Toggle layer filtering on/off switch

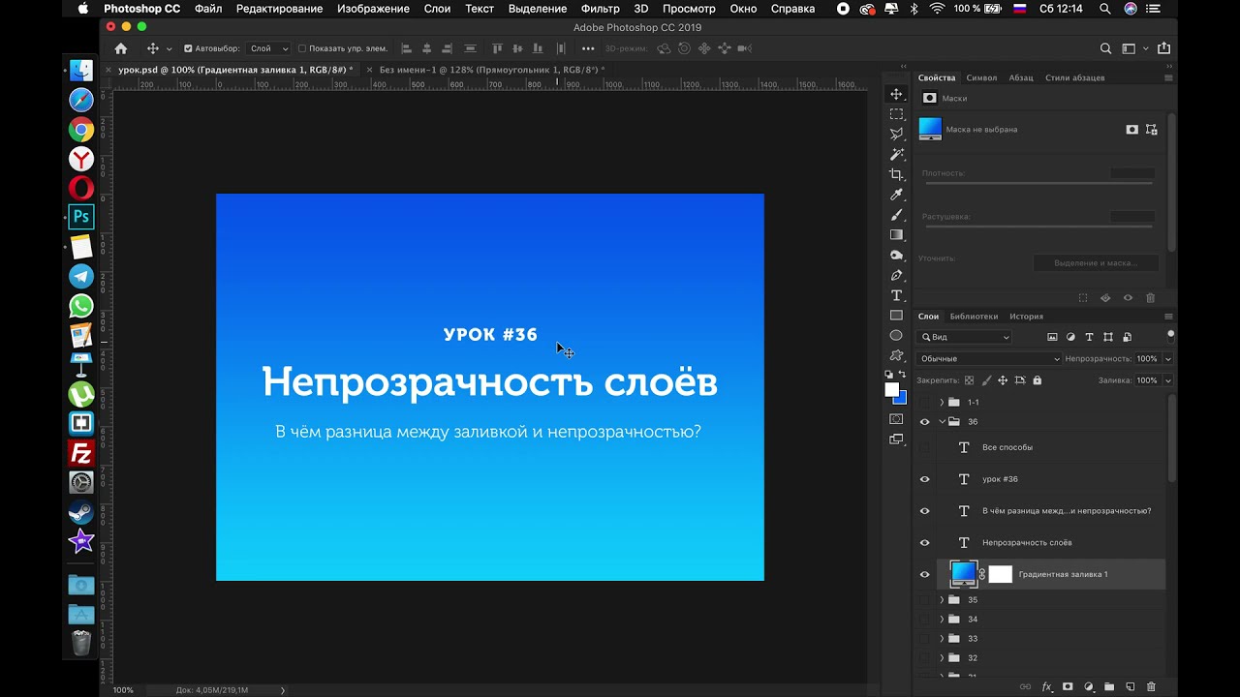(1170, 335)
